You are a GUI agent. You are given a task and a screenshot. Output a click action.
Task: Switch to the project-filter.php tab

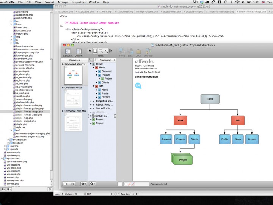coord(171,11)
